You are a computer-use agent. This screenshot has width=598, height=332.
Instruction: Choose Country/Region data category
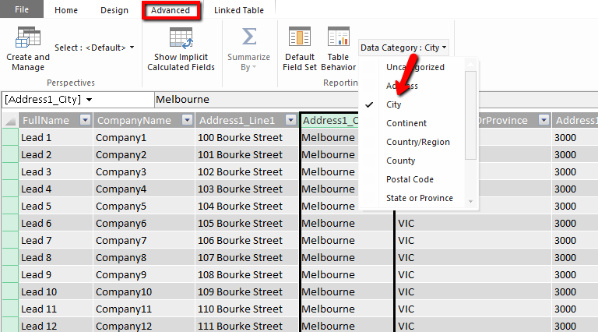pyautogui.click(x=417, y=142)
